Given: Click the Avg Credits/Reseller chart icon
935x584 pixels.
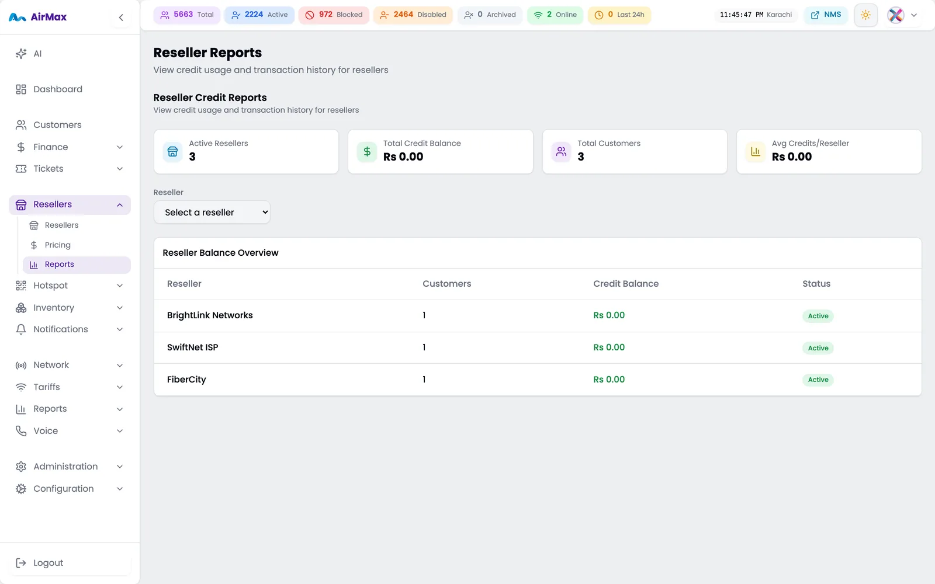Looking at the screenshot, I should coord(756,152).
